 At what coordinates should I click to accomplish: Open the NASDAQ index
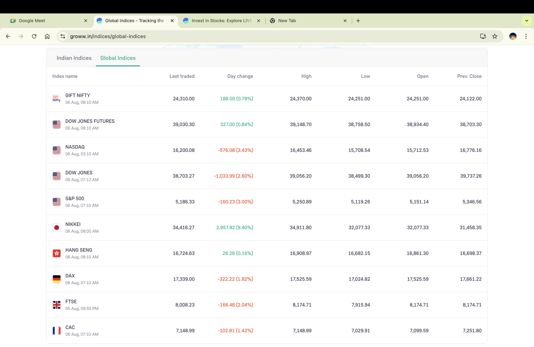(75, 147)
